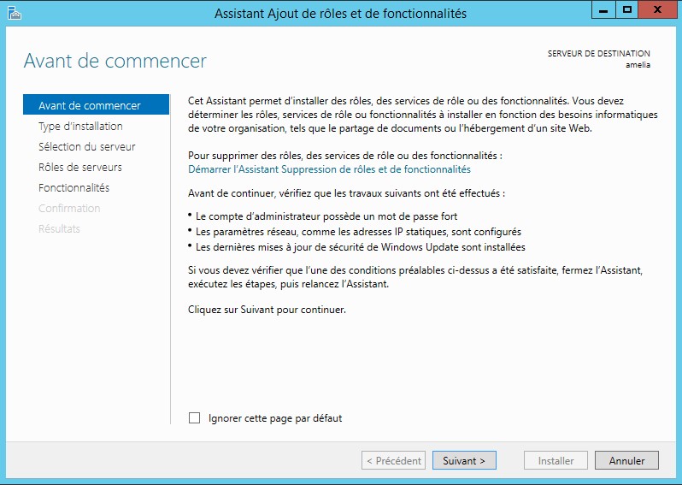The image size is (682, 485).
Task: Switch to "Rôles de serveurs" step
Action: 80,168
